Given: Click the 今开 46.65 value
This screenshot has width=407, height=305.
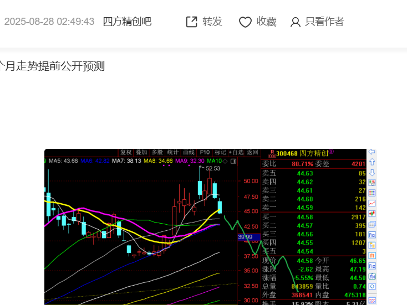Looking at the screenshot, I should tap(358, 261).
